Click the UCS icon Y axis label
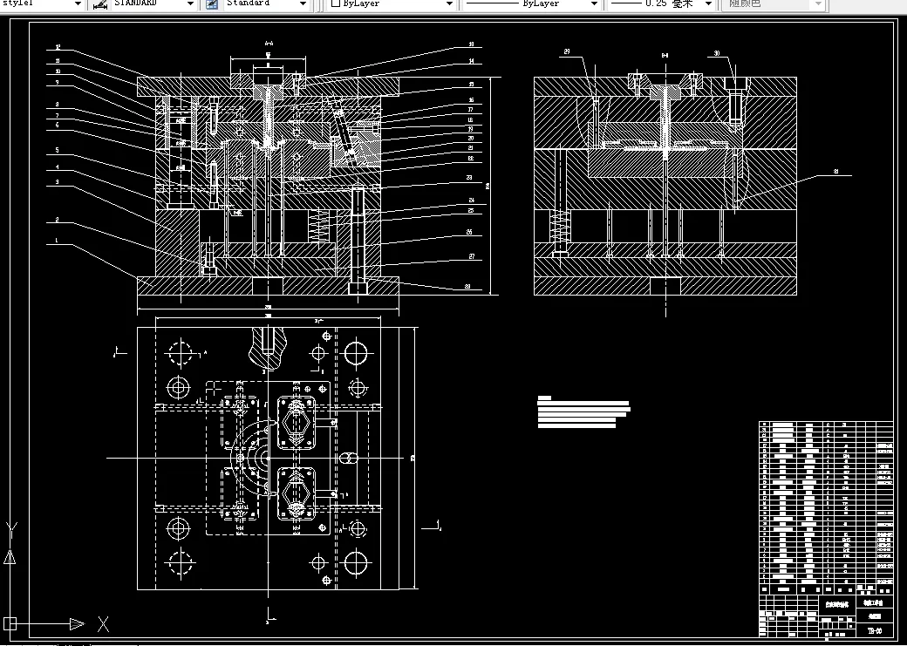907x646 pixels. point(11,529)
